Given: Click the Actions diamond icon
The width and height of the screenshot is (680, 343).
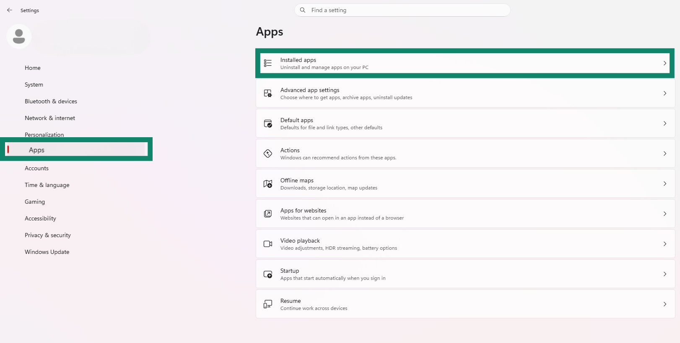Looking at the screenshot, I should click(267, 154).
